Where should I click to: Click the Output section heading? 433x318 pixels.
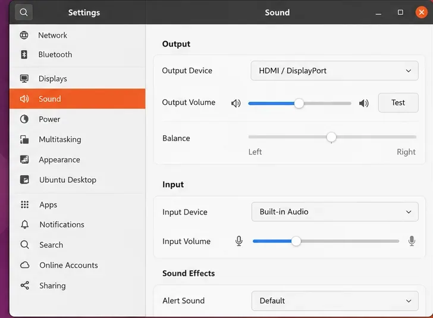click(x=176, y=44)
